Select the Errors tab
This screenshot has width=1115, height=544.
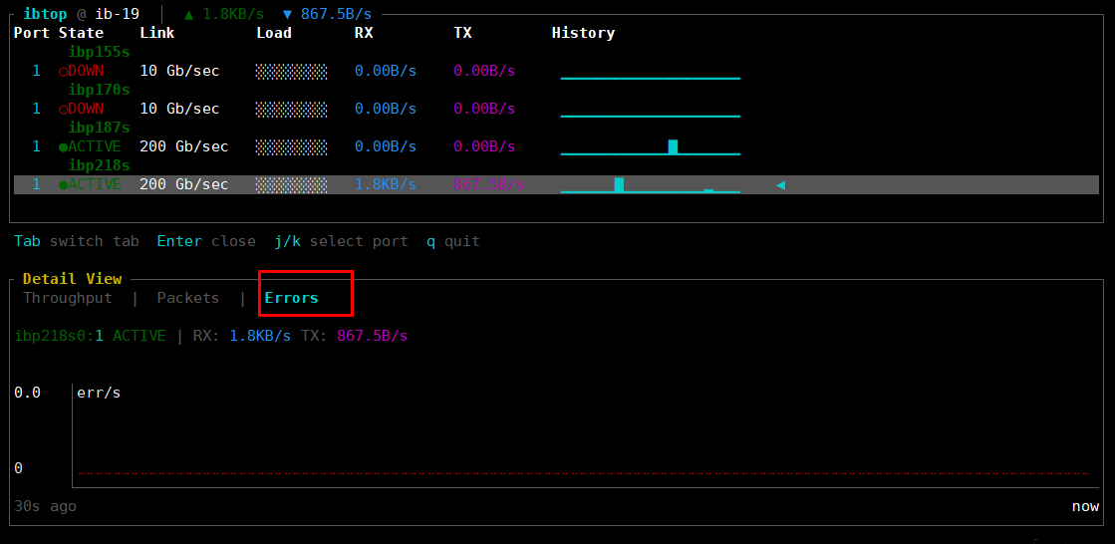point(292,298)
